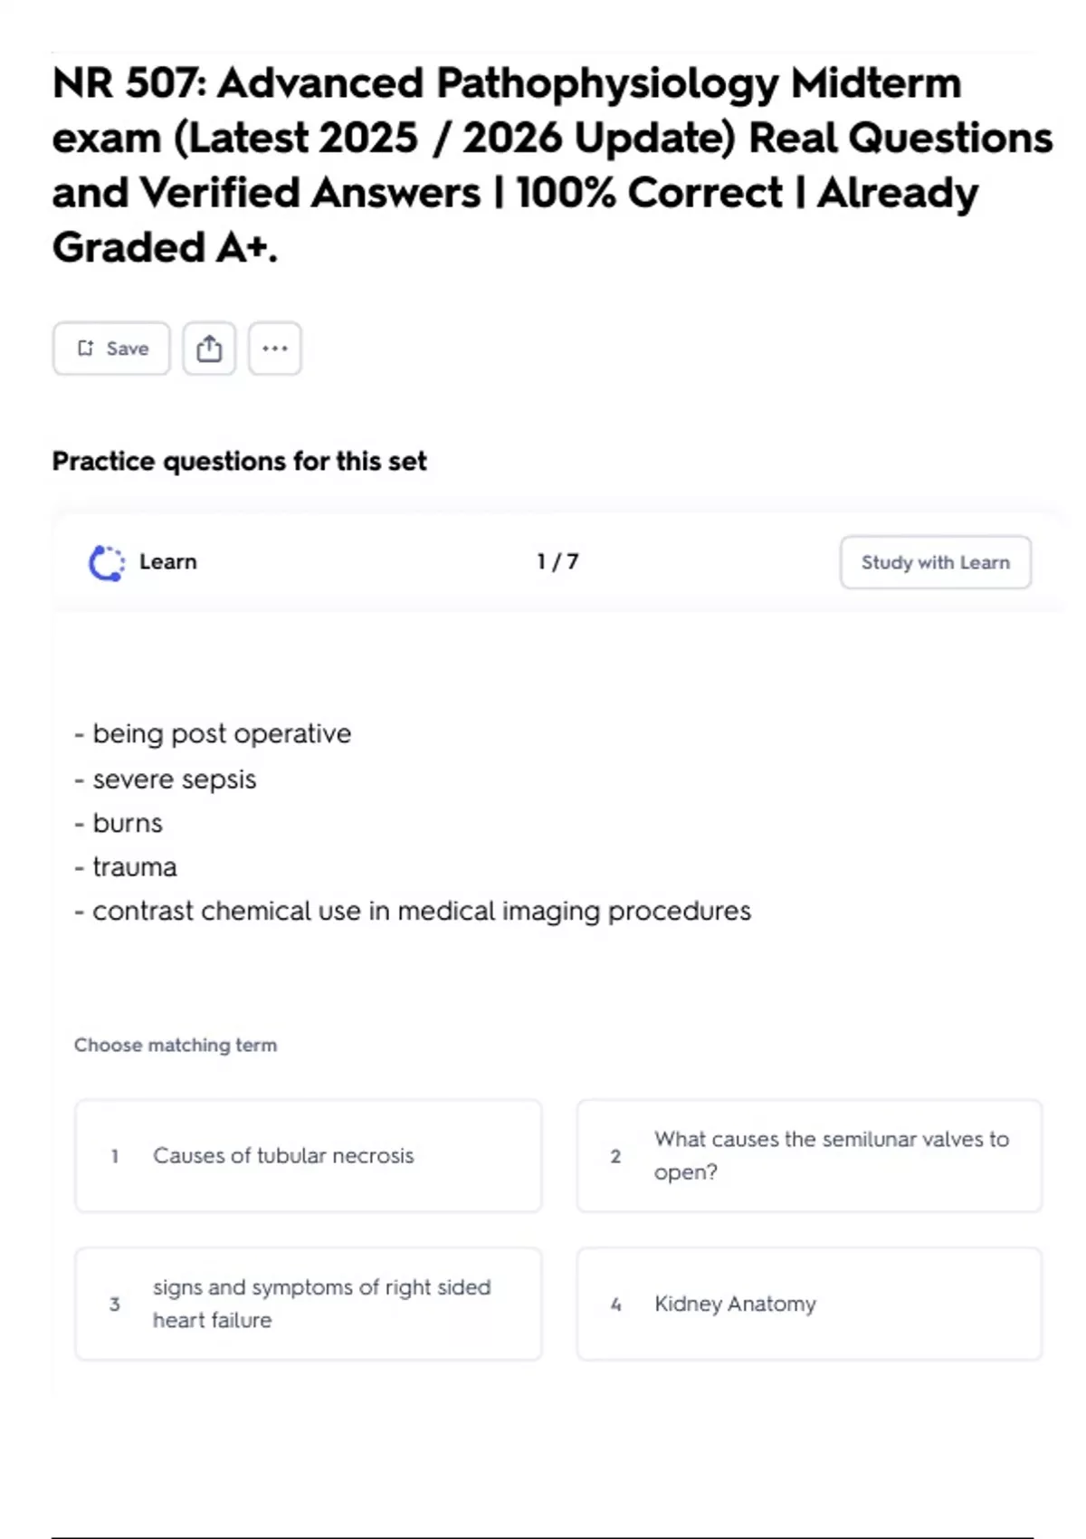Click the Learn label text
This screenshot has width=1086, height=1539.
168,562
